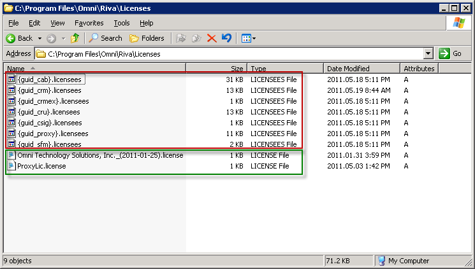Click the 71.2 KB status bar entry
This screenshot has width=475, height=269.
(x=338, y=261)
